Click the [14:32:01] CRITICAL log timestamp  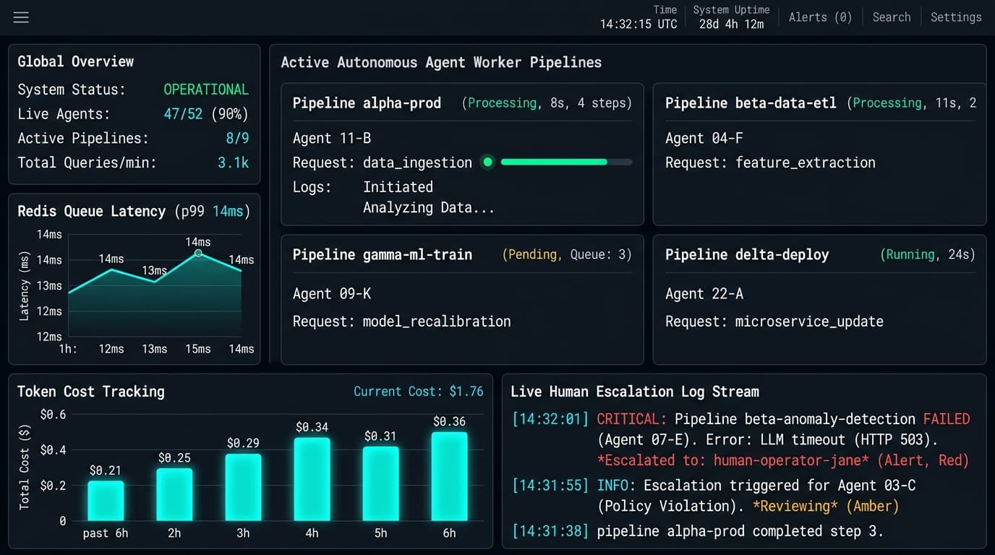click(x=550, y=418)
